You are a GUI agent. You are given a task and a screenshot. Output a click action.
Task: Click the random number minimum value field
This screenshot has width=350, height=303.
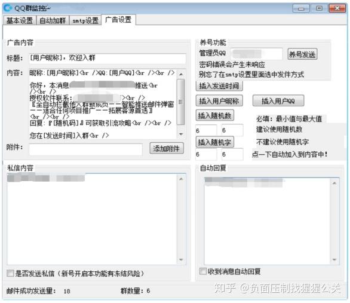tap(206, 130)
